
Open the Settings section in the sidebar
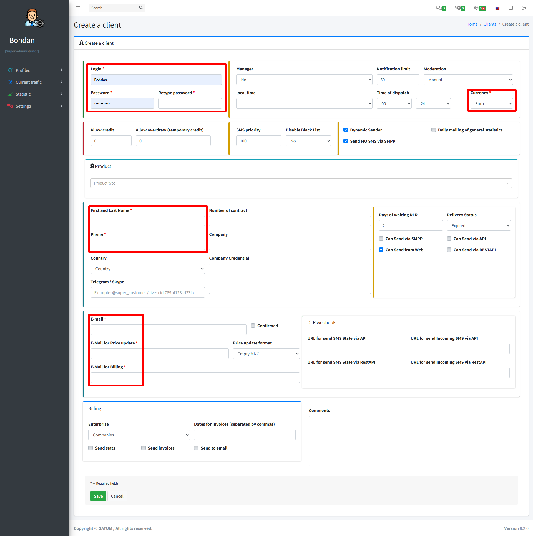click(x=23, y=106)
